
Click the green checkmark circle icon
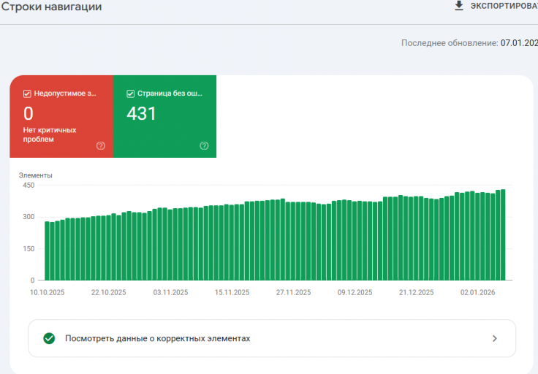pyautogui.click(x=49, y=338)
